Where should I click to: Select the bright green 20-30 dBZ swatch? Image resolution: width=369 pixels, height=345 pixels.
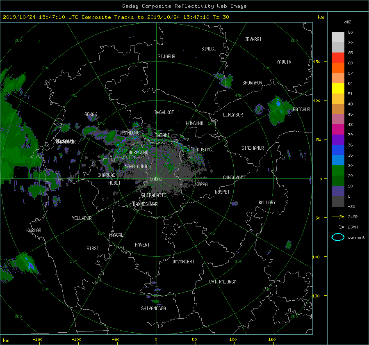[338, 171]
